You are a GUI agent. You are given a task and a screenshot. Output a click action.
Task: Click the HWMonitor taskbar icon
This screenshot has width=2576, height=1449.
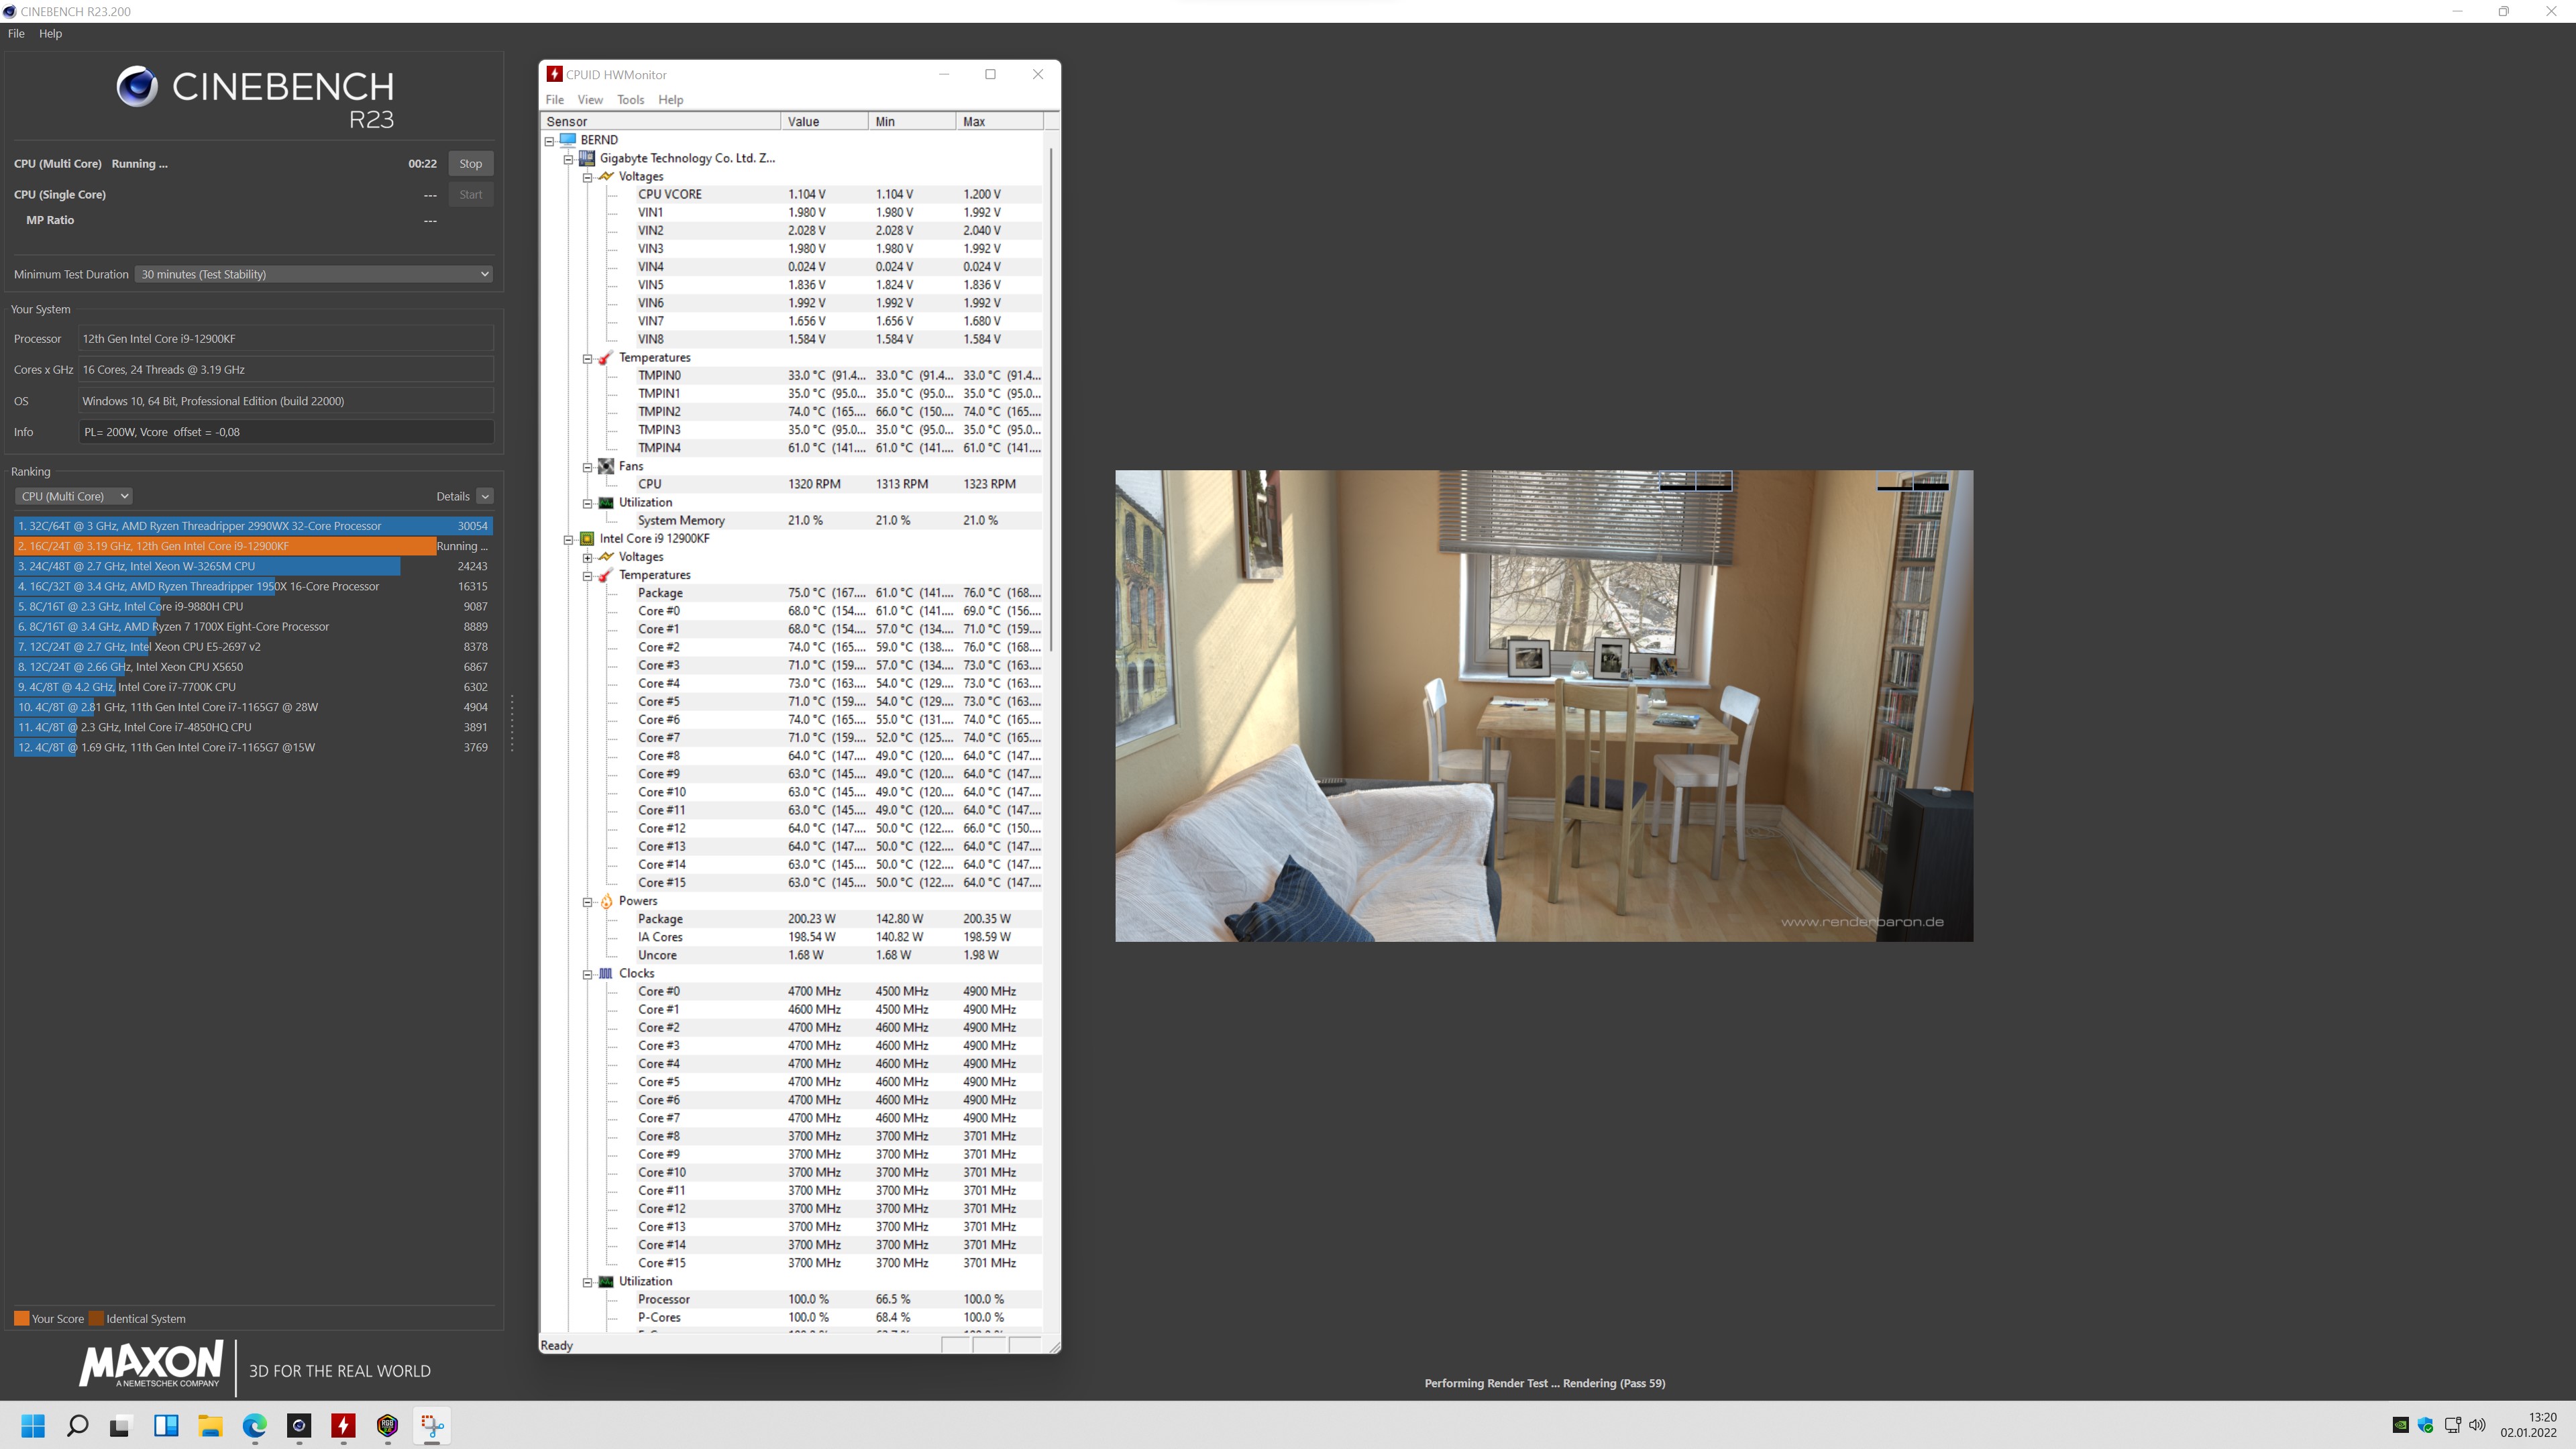click(343, 1425)
